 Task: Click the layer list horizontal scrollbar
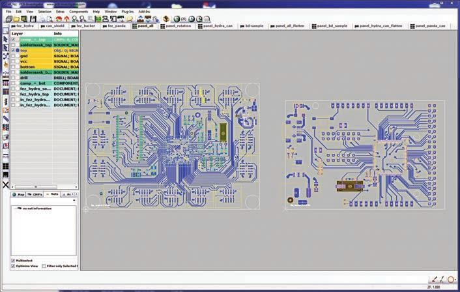[x=36, y=187]
